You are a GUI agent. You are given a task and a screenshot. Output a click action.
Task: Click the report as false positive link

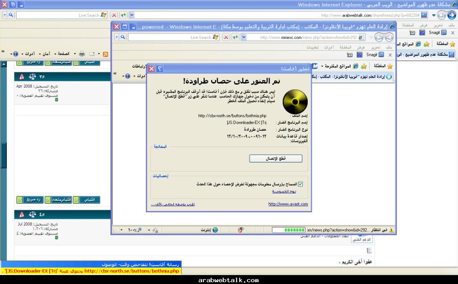point(173,204)
